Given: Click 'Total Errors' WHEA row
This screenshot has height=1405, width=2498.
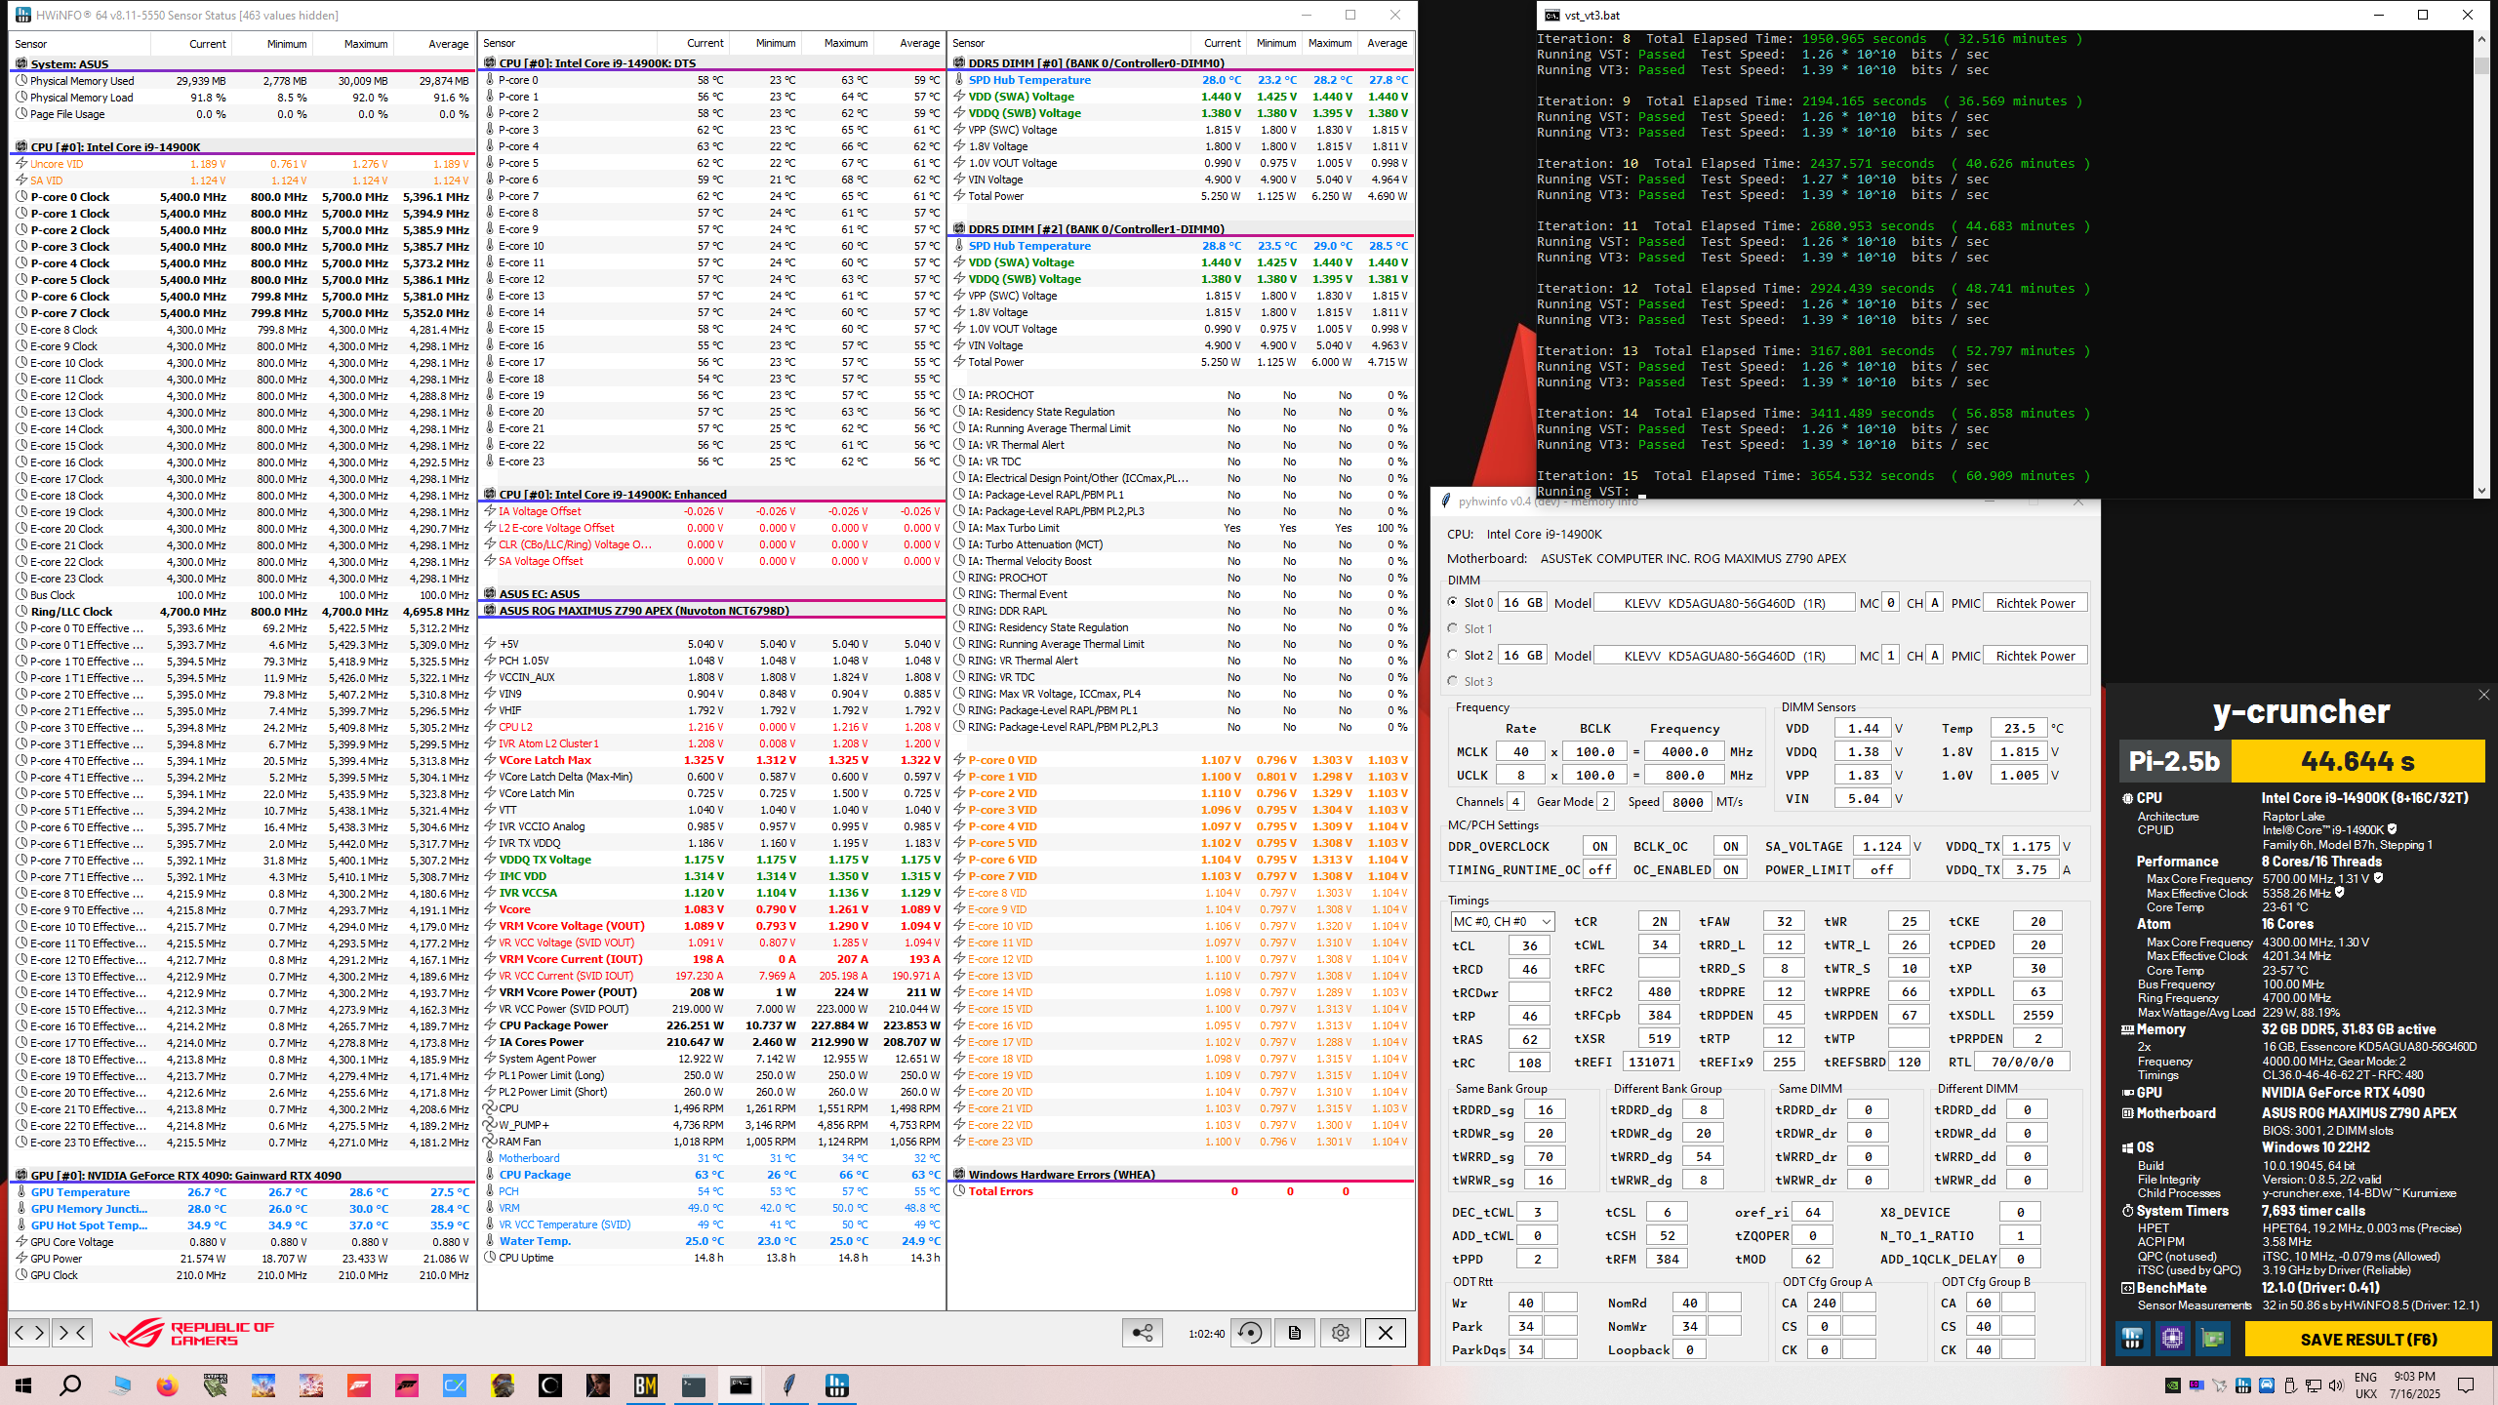Looking at the screenshot, I should click(x=1180, y=1191).
